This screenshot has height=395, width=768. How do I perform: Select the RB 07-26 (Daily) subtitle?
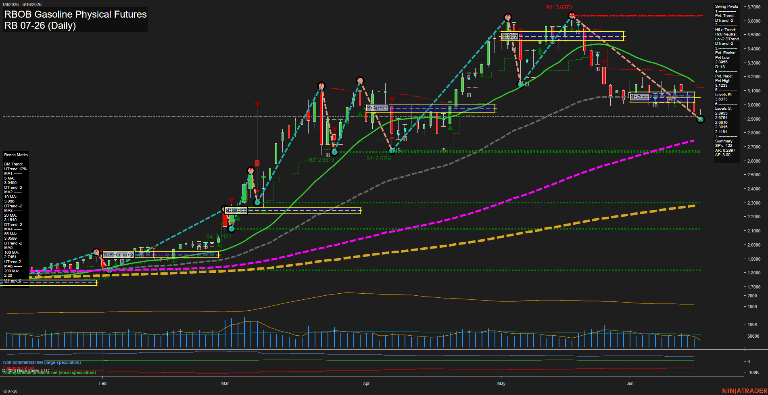(40, 25)
